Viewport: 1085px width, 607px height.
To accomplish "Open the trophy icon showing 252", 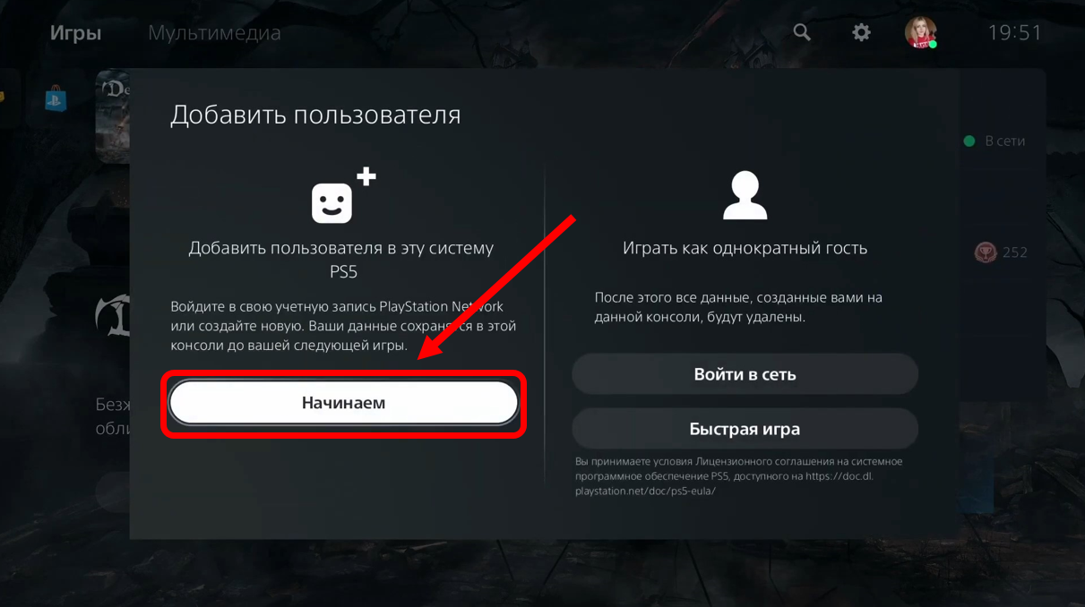I will coord(986,252).
